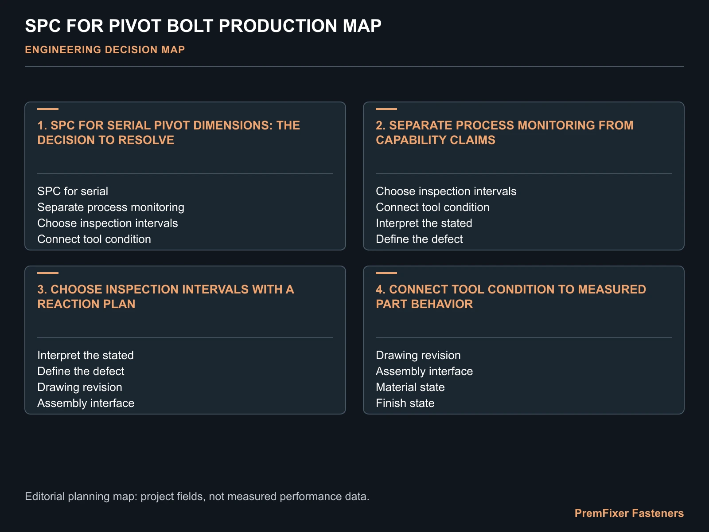Click 'Interpret the stated' in card 2 list
This screenshot has width=709, height=532.
point(424,223)
